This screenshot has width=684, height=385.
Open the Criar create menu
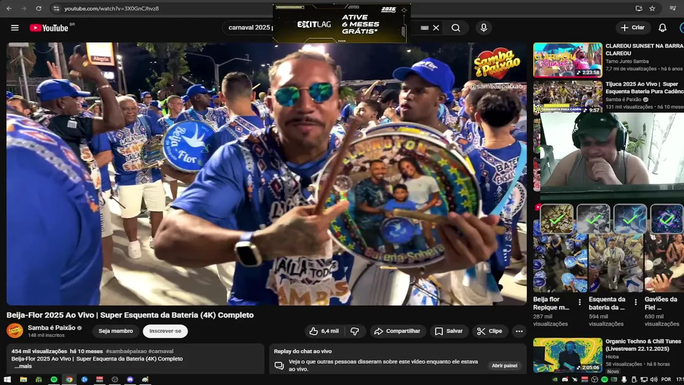coord(633,28)
